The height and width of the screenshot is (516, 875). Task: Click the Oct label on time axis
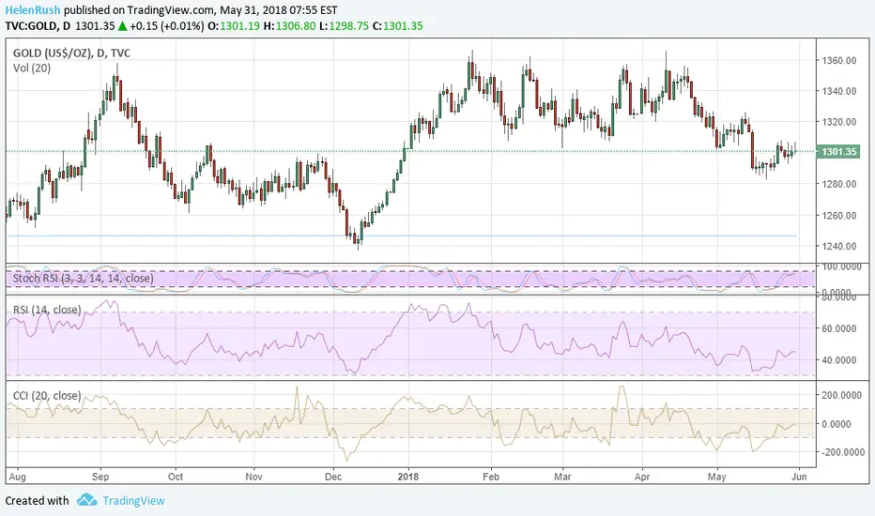(176, 477)
